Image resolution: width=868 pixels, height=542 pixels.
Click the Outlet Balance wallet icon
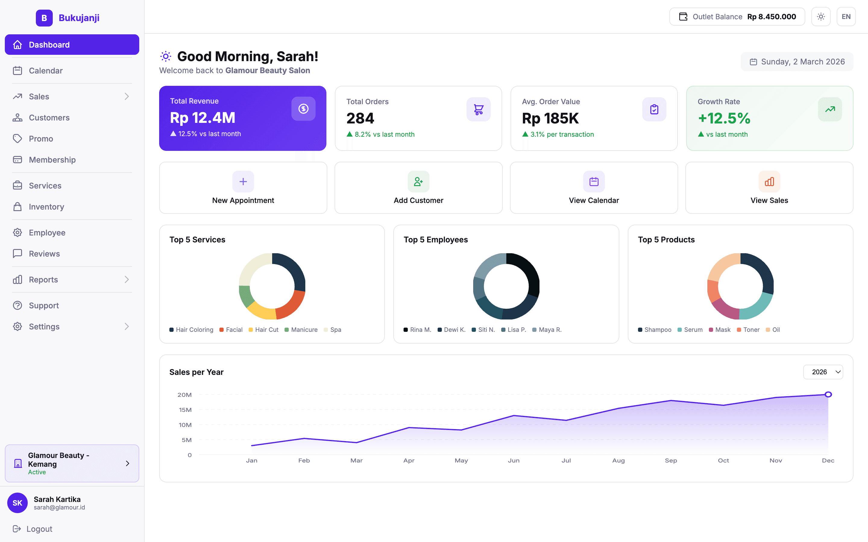pyautogui.click(x=683, y=17)
